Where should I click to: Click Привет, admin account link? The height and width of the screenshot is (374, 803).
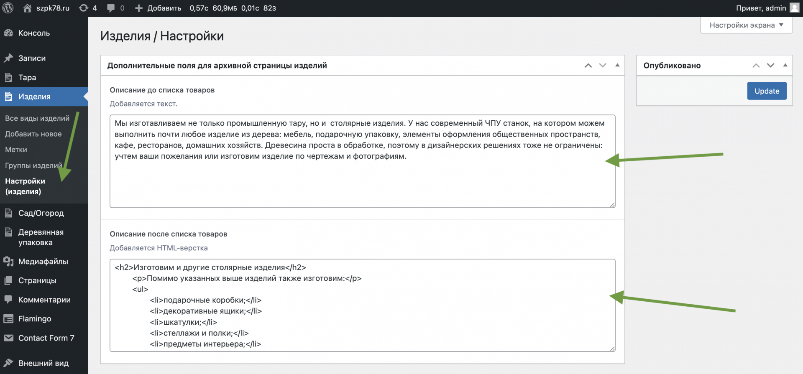click(x=761, y=8)
